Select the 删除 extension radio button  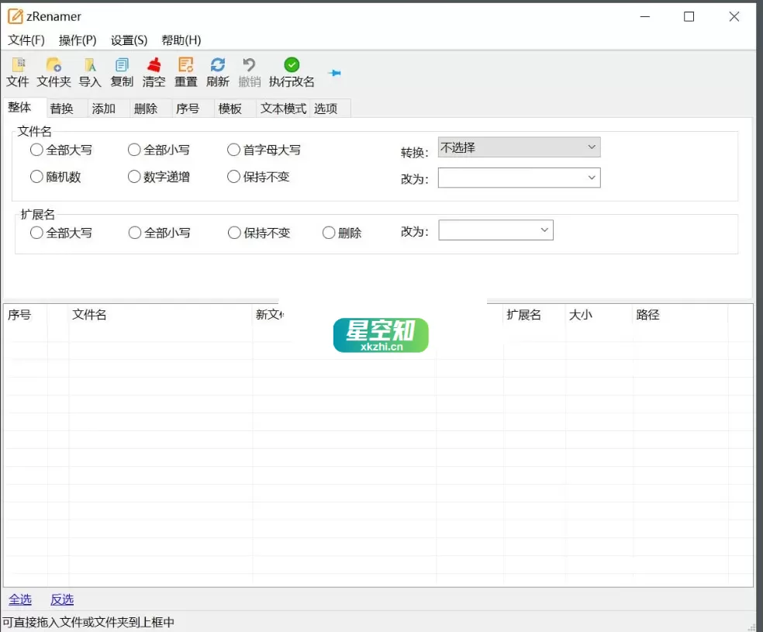pyautogui.click(x=328, y=233)
